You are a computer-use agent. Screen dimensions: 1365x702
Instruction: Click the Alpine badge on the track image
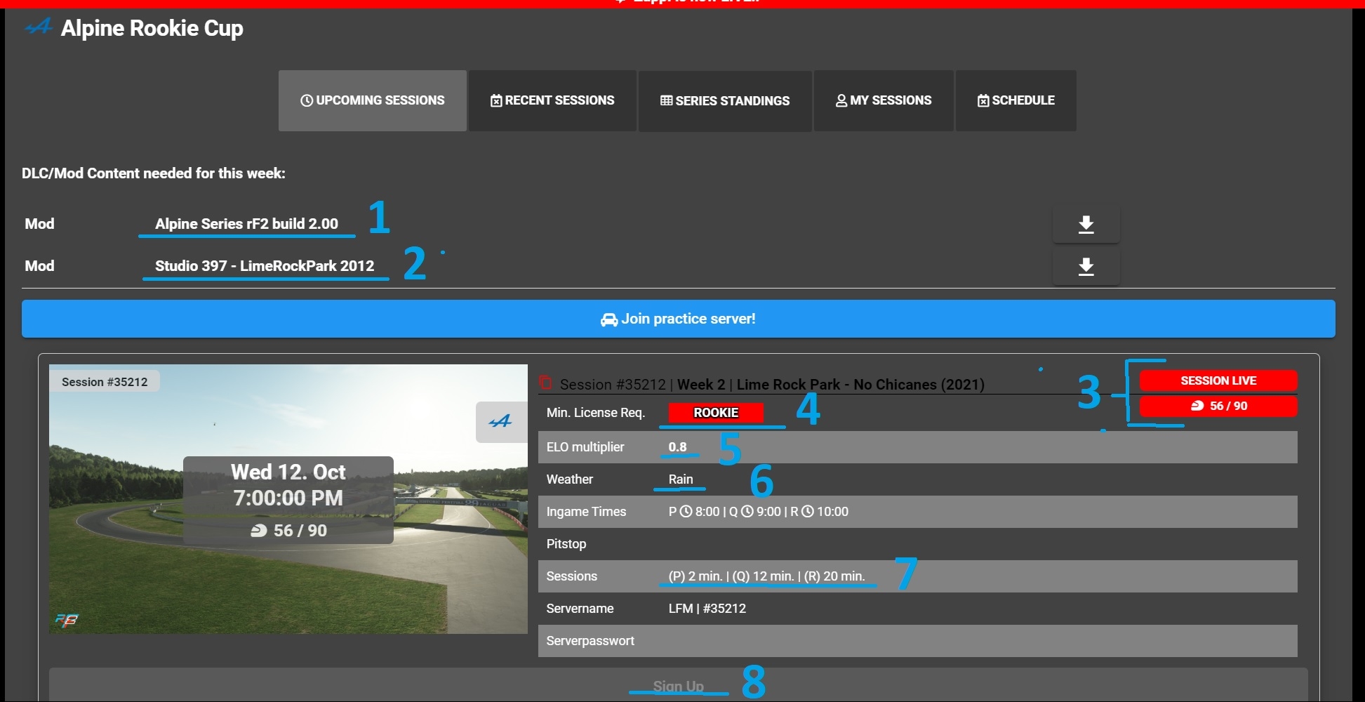click(x=500, y=421)
